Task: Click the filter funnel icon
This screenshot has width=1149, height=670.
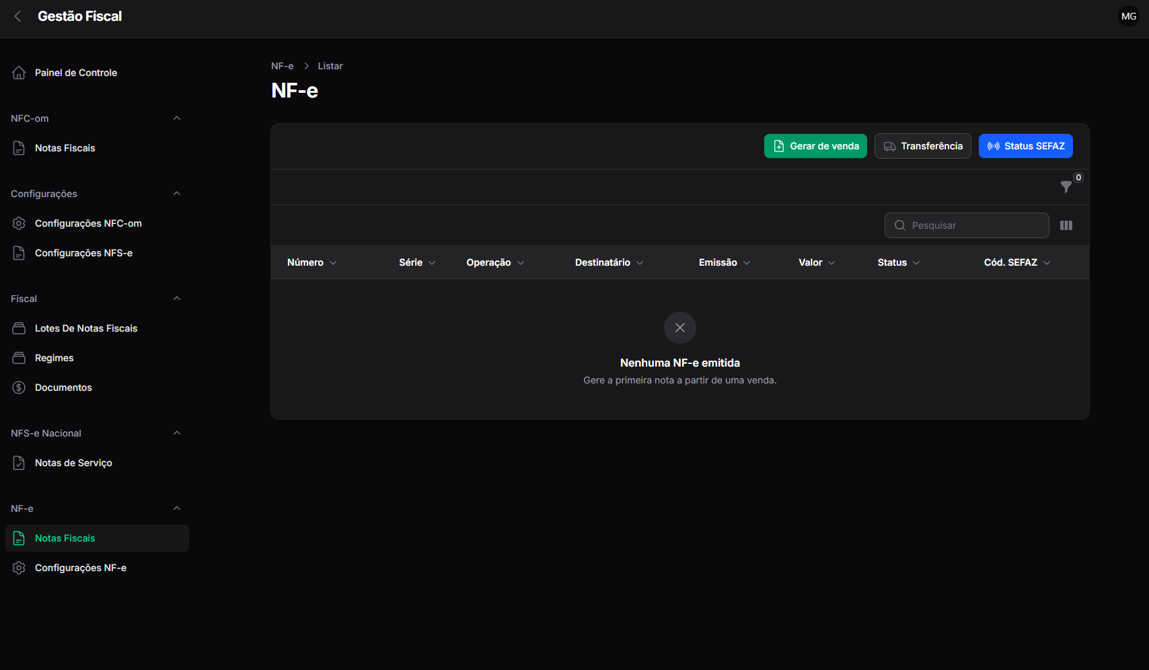Action: 1066,187
